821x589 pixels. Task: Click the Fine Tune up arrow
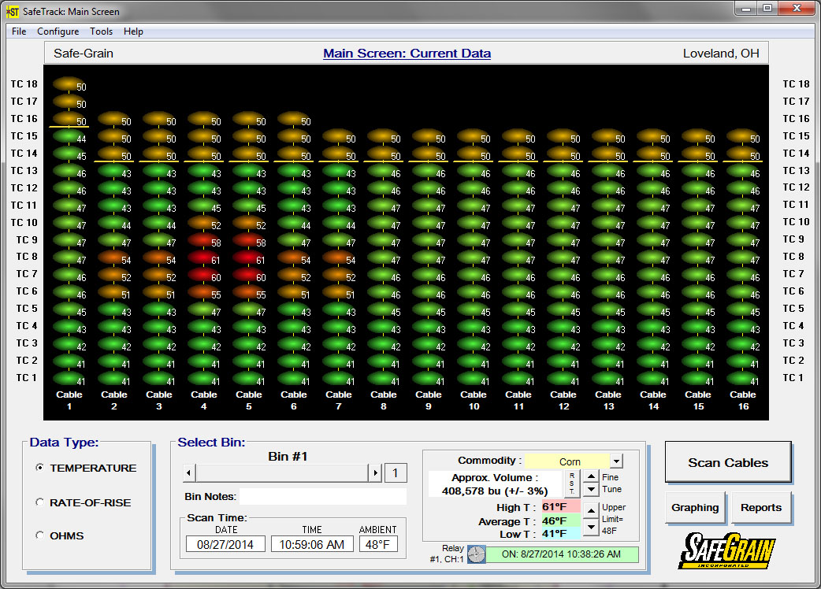(590, 476)
